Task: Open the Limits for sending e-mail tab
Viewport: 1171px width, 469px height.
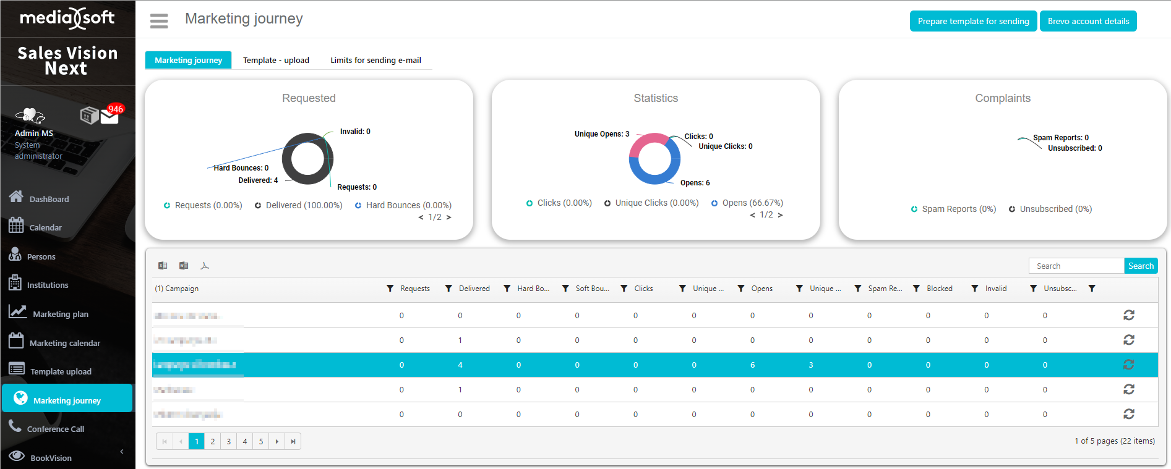Action: coord(375,60)
